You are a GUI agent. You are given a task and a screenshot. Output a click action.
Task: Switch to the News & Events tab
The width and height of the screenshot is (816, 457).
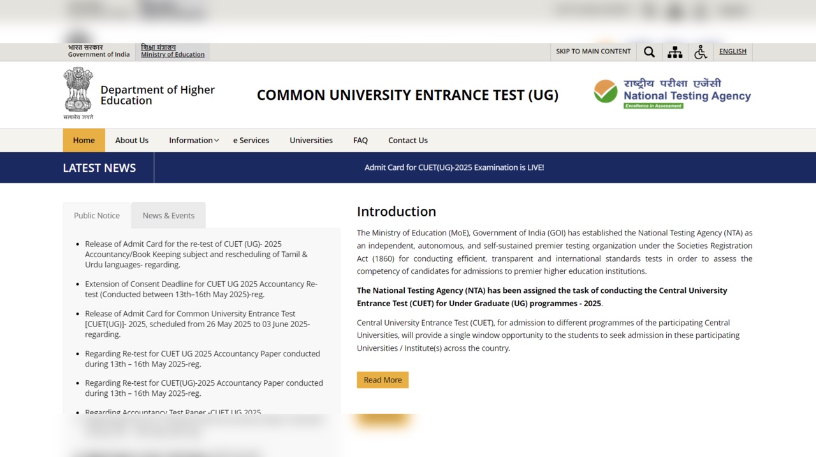(x=169, y=216)
